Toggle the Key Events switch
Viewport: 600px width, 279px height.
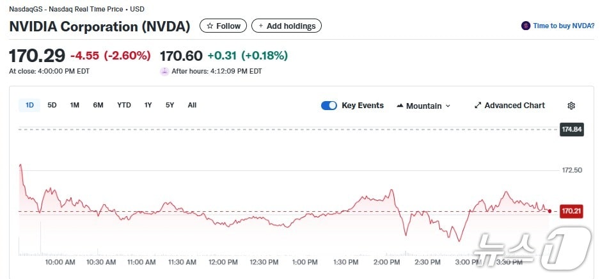pos(329,106)
